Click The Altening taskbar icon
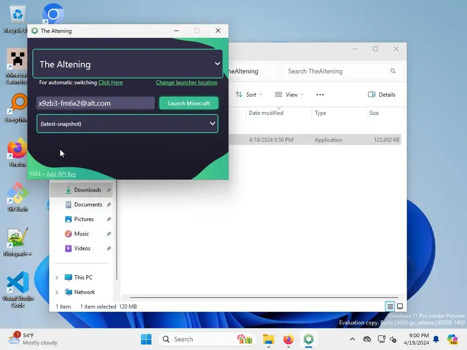Image resolution: width=467 pixels, height=350 pixels. coord(309,339)
